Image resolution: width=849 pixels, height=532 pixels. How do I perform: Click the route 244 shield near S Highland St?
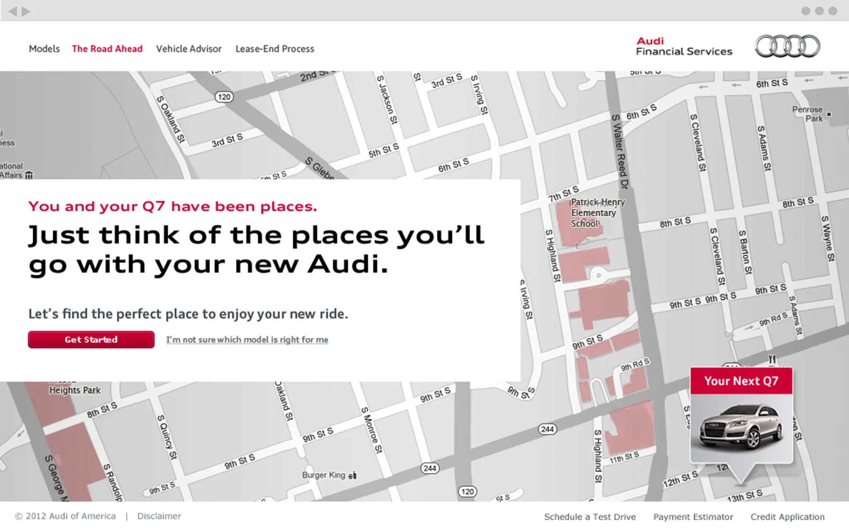[547, 429]
